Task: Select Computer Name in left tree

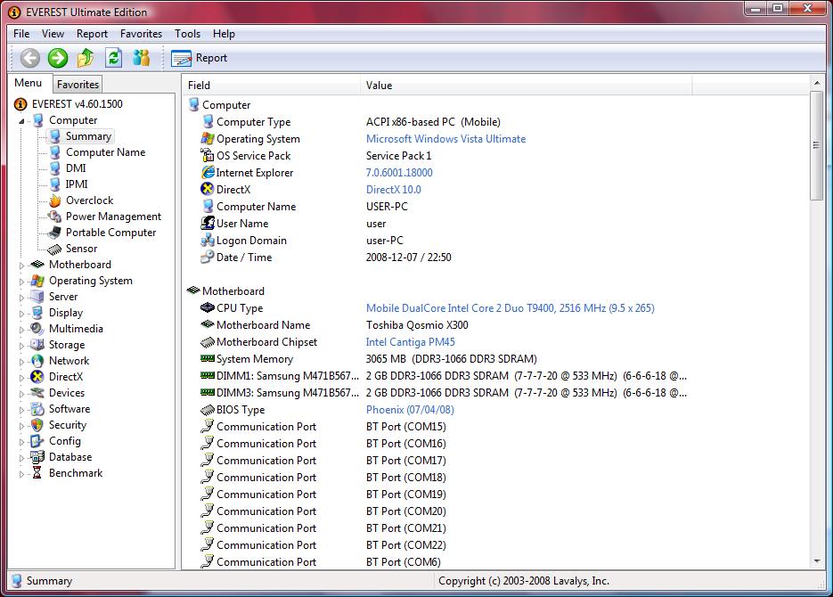Action: click(x=105, y=151)
